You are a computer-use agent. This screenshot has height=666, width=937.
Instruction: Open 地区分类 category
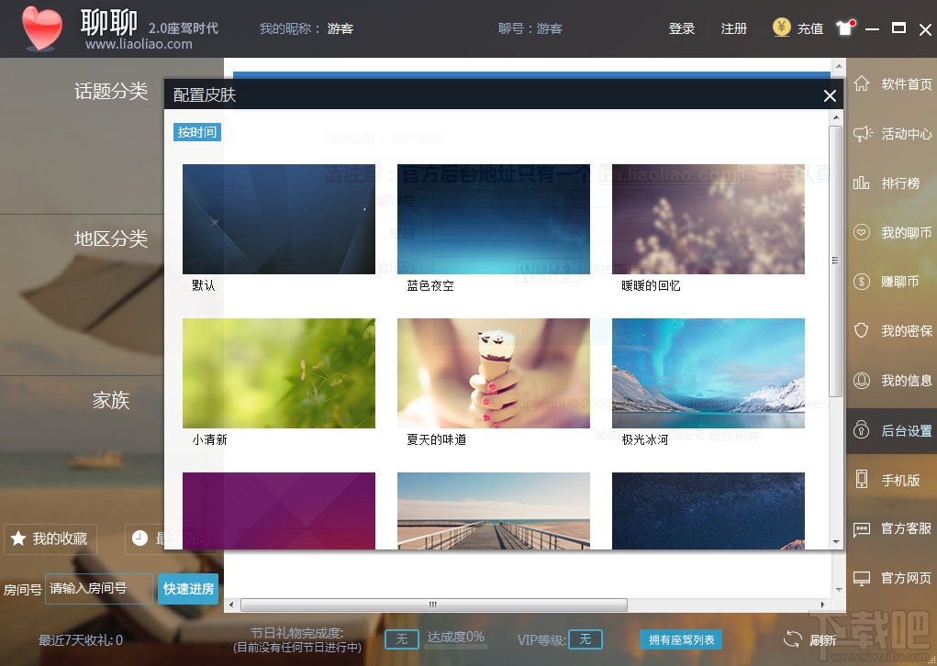pos(110,239)
